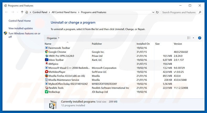
Task: Open Control Panel Home link
Action: point(20,21)
